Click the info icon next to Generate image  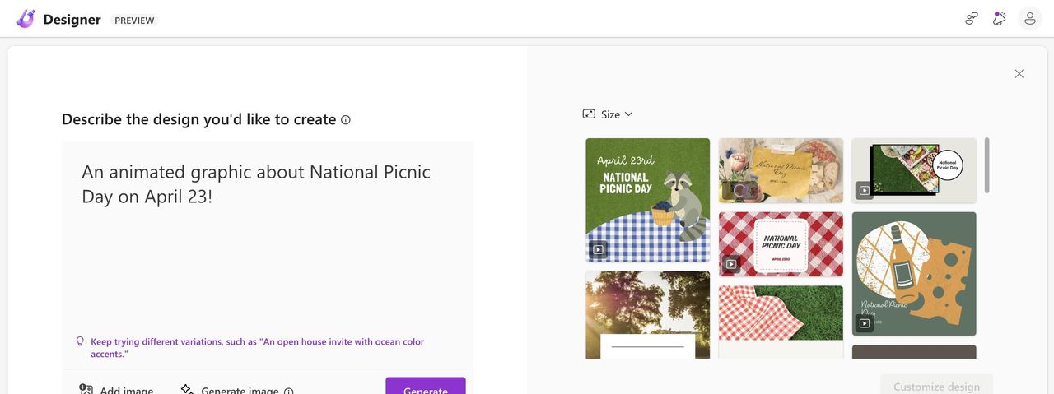(289, 392)
